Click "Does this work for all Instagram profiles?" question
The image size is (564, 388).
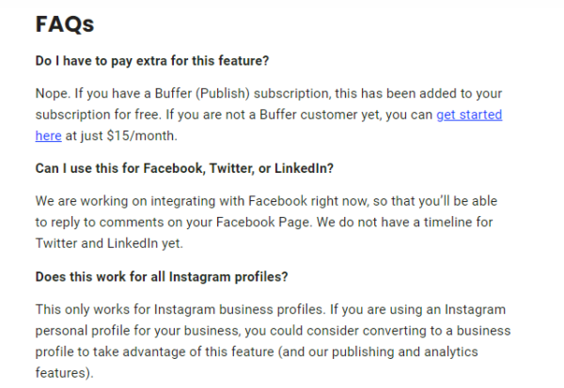click(x=162, y=277)
